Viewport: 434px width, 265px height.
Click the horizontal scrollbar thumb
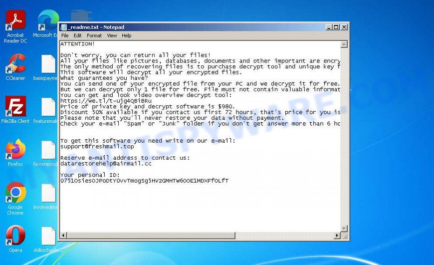point(151,236)
